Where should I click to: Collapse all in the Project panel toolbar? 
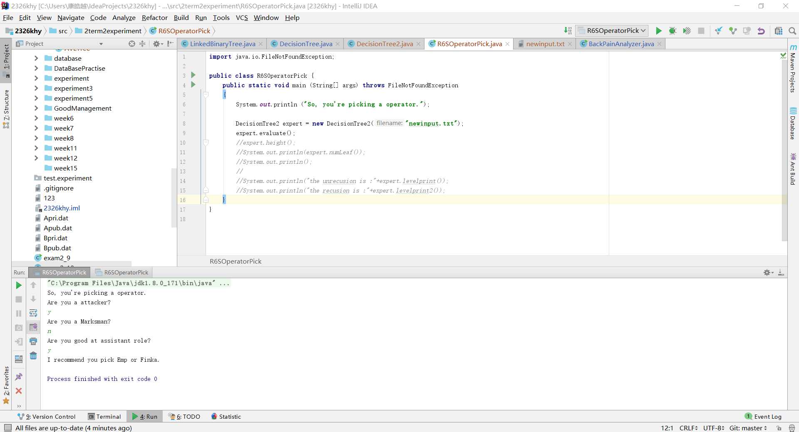pos(142,44)
